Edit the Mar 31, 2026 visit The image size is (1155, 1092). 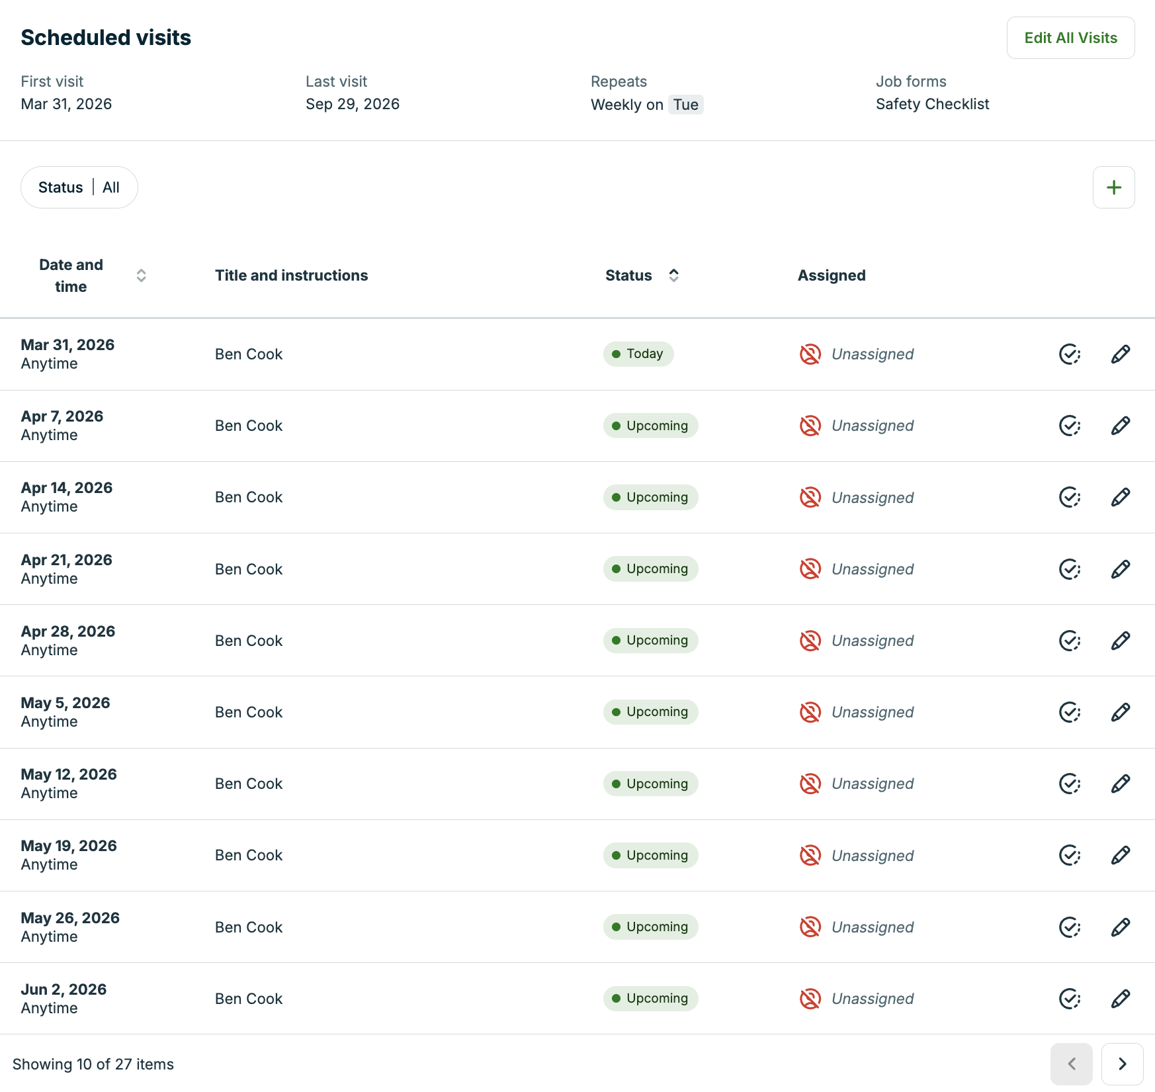click(1120, 354)
